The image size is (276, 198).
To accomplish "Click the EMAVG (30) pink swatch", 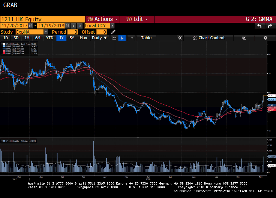I will [4, 51].
